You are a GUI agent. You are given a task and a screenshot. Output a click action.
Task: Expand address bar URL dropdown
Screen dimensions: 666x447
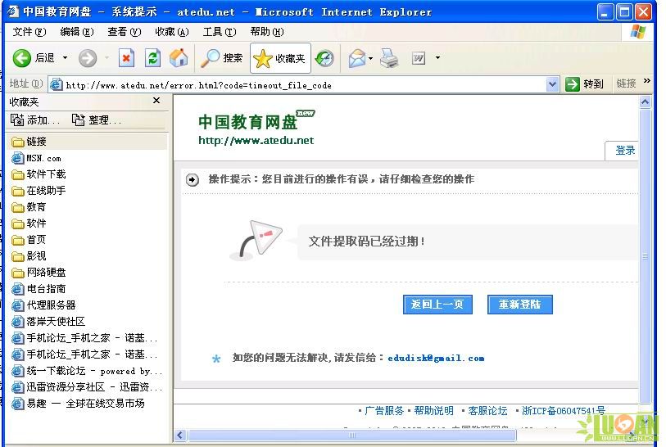point(552,84)
